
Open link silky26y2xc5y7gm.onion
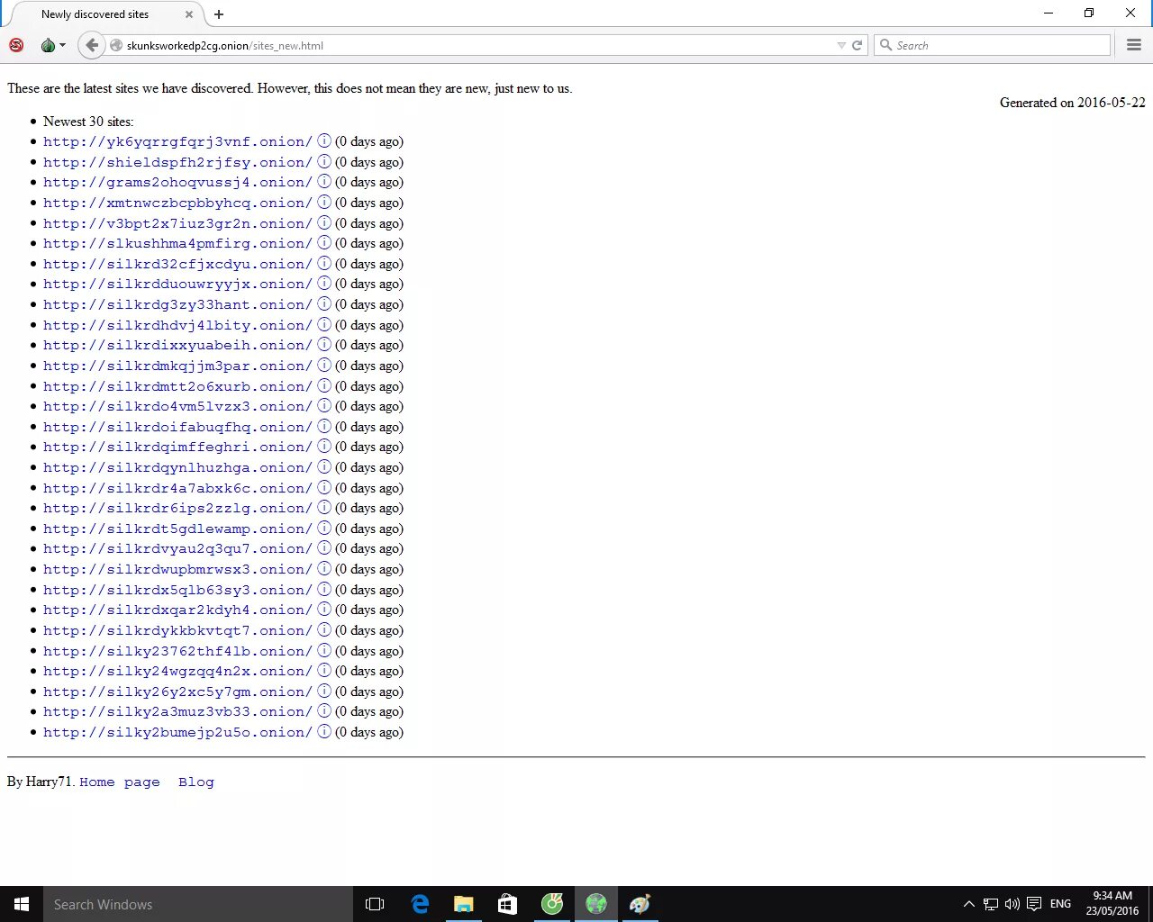click(177, 691)
